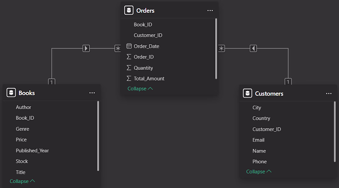Image resolution: width=339 pixels, height=188 pixels.
Task: Open the Customers table more options menu
Action: (x=329, y=93)
